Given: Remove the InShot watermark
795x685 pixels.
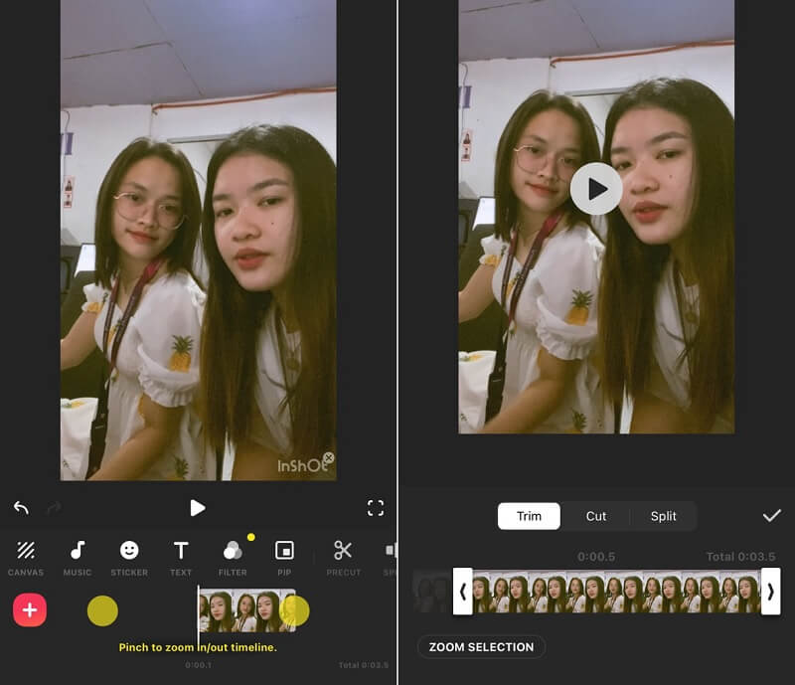Looking at the screenshot, I should (x=329, y=458).
